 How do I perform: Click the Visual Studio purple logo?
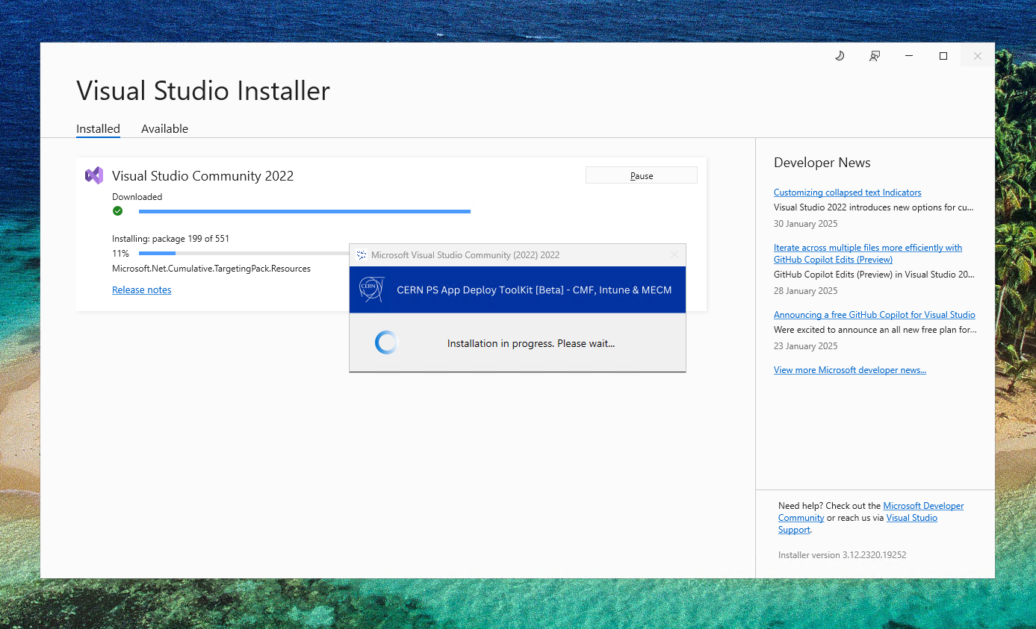[x=94, y=175]
